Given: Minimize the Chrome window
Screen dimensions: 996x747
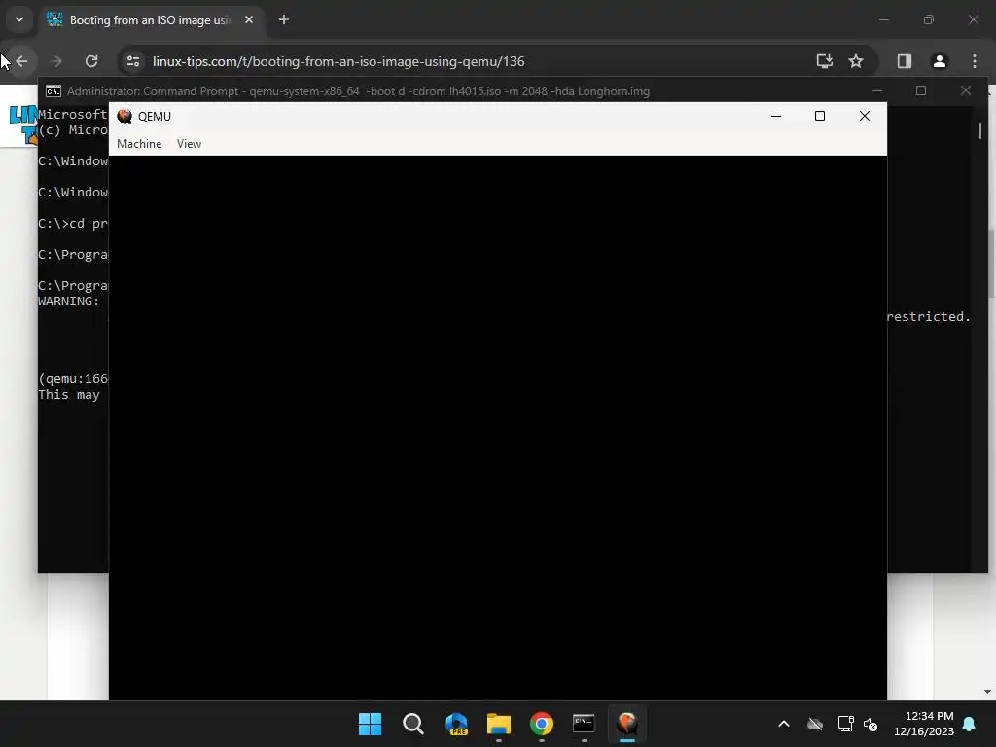Looking at the screenshot, I should pos(883,19).
